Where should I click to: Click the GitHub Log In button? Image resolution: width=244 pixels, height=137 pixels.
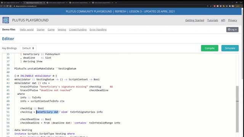tap(232, 30)
